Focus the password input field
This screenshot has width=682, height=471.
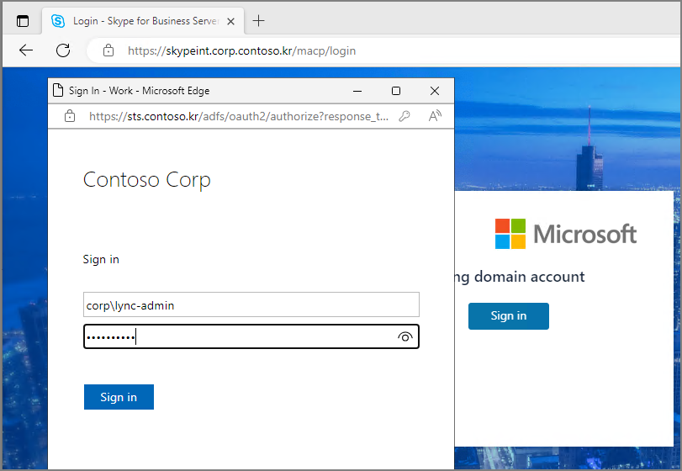click(251, 336)
